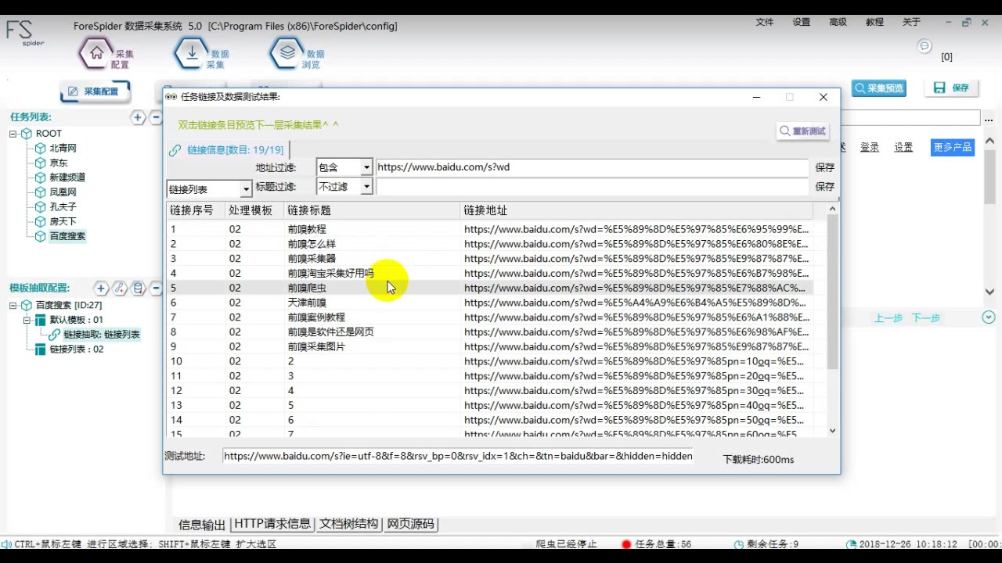Open the 设置 menu in title bar

point(802,23)
